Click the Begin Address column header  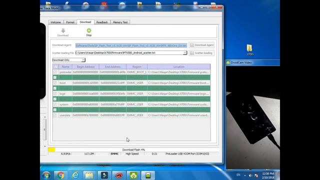pyautogui.click(x=85, y=66)
